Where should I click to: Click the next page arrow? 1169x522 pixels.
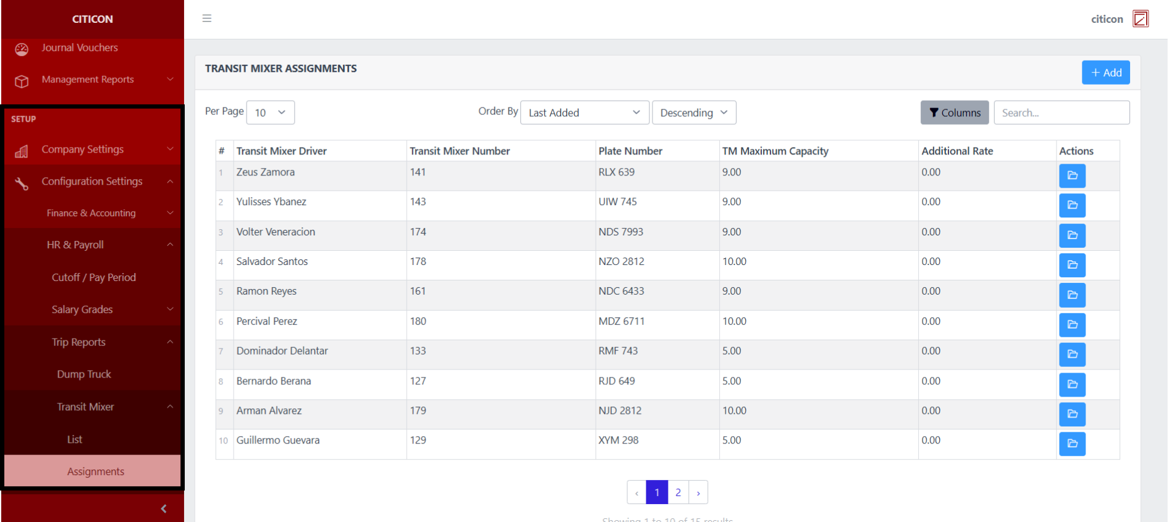698,492
